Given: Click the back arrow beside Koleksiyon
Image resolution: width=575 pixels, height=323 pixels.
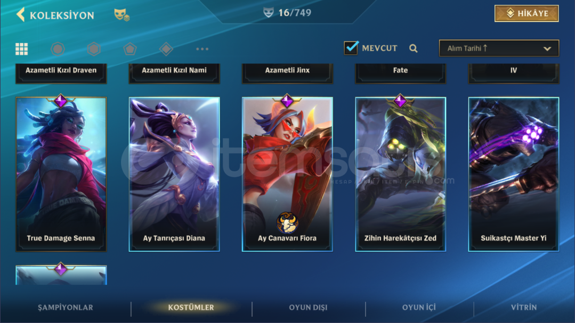Looking at the screenshot, I should (x=21, y=15).
